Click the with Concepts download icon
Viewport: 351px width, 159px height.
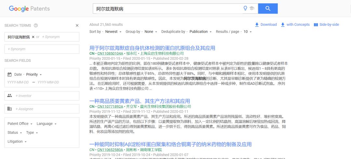coord(283,25)
